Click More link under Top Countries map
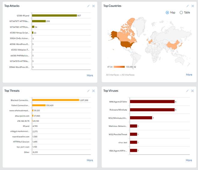Image resolution: width=198 pixels, height=170 pixels. (x=189, y=75)
